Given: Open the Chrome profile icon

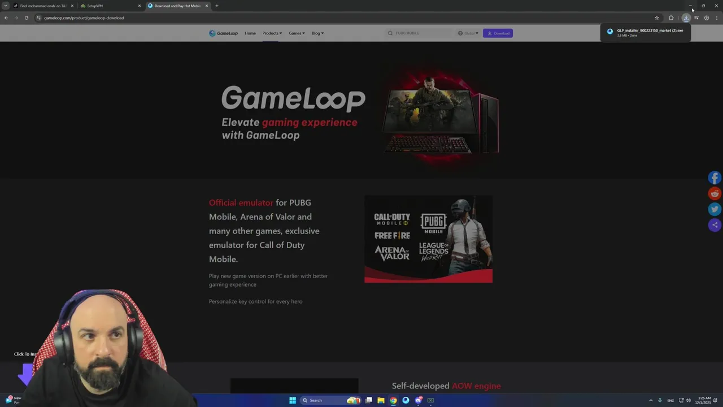Looking at the screenshot, I should coord(706,18).
